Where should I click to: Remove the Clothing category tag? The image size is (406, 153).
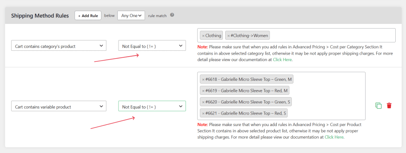pos(203,36)
